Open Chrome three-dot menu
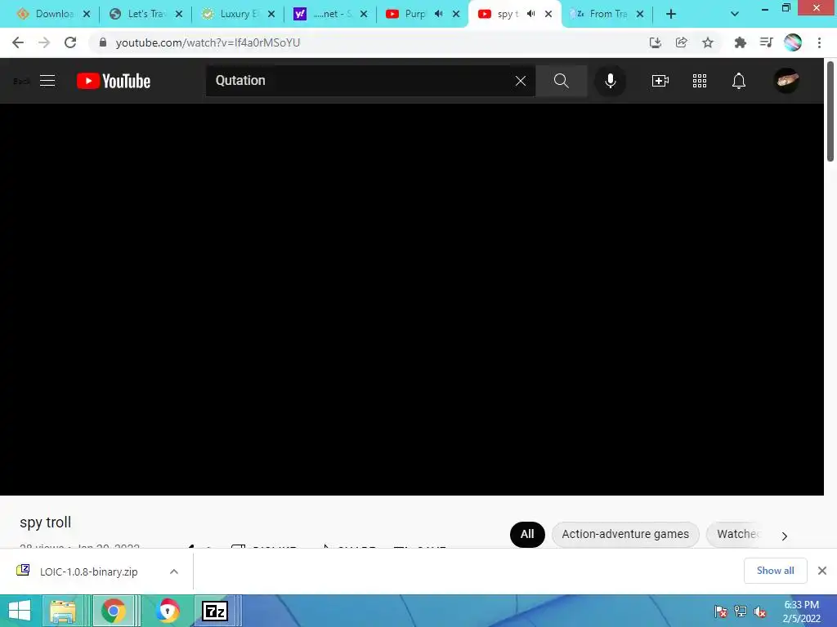Viewport: 837px width, 627px height. [819, 42]
